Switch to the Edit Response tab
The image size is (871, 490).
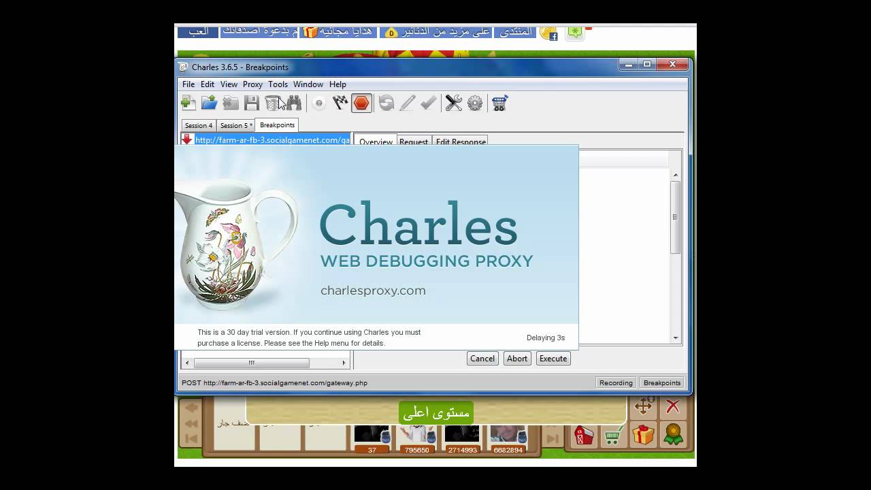pyautogui.click(x=461, y=142)
